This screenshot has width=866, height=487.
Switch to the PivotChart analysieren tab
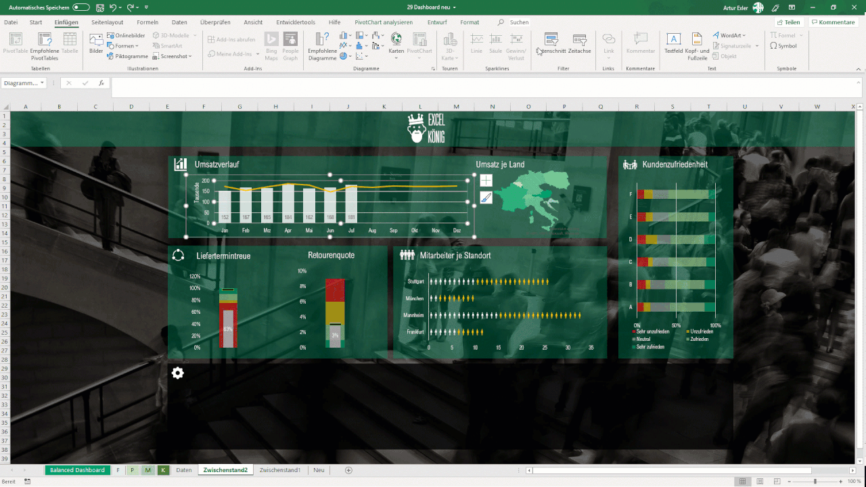[383, 21]
